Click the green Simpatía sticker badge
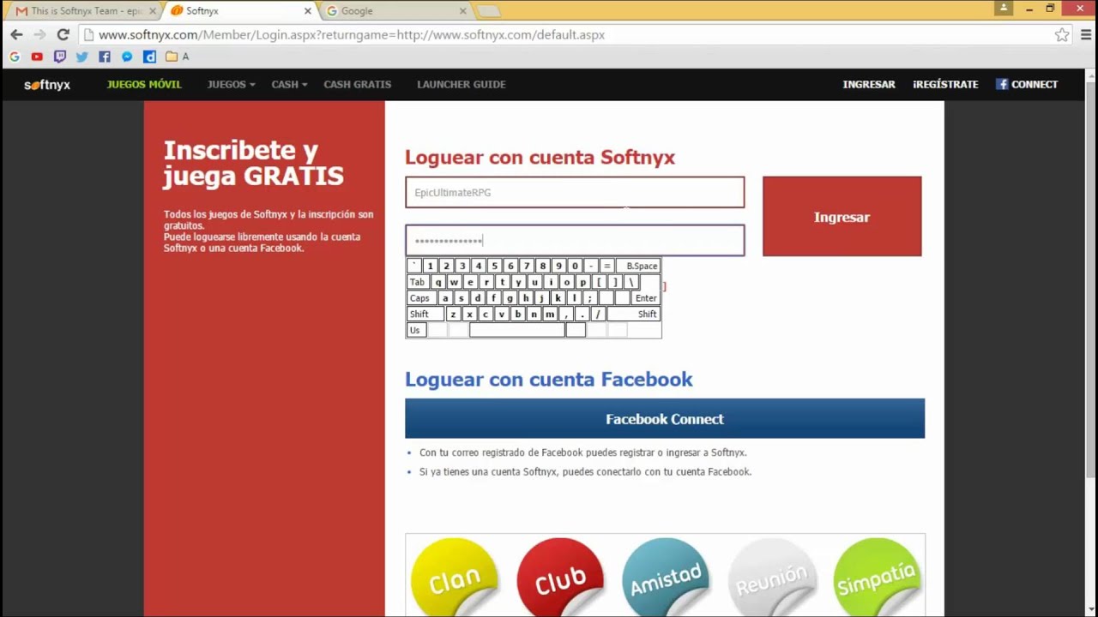1098x617 pixels. click(877, 576)
